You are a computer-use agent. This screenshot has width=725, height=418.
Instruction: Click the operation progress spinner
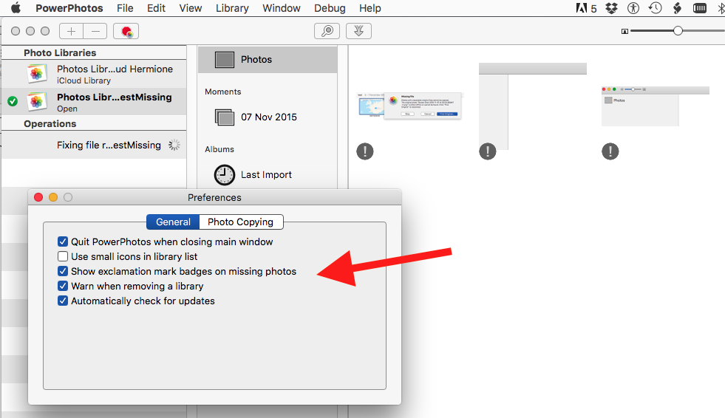point(174,145)
